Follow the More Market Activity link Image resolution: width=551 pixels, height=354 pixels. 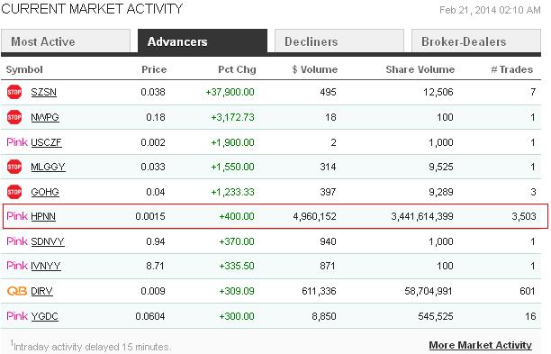point(481,345)
